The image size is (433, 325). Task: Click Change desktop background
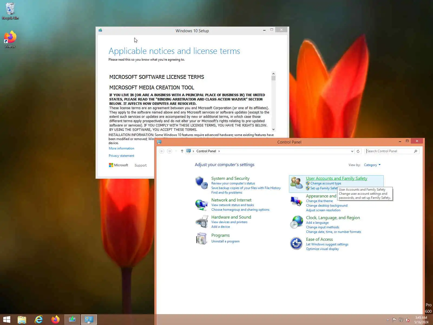(327, 206)
